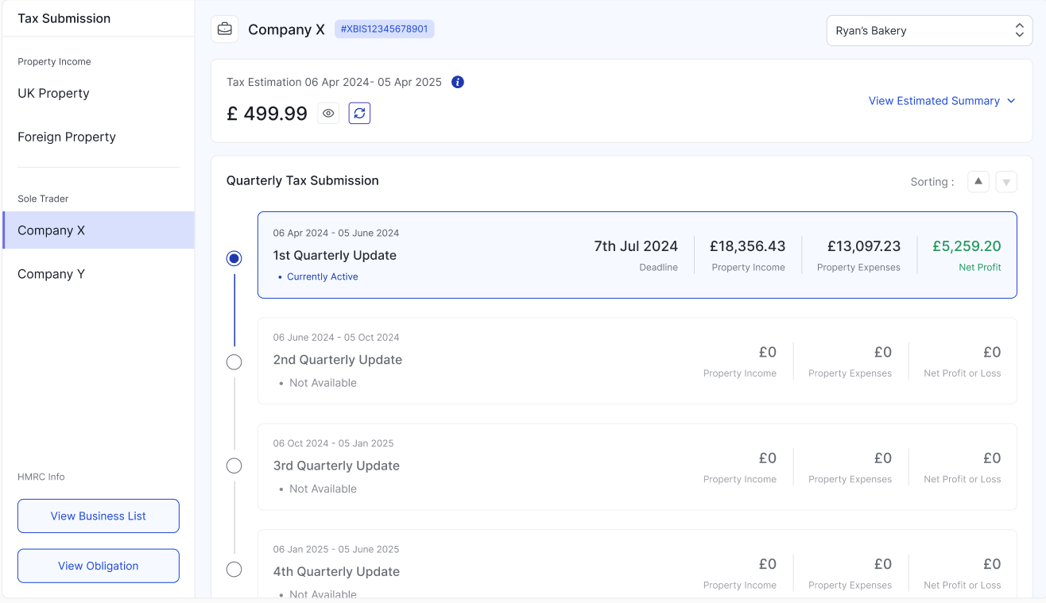Screen dimensions: 1046x603
Task: Sort quarterly submissions descending with down arrow
Action: coord(1006,182)
